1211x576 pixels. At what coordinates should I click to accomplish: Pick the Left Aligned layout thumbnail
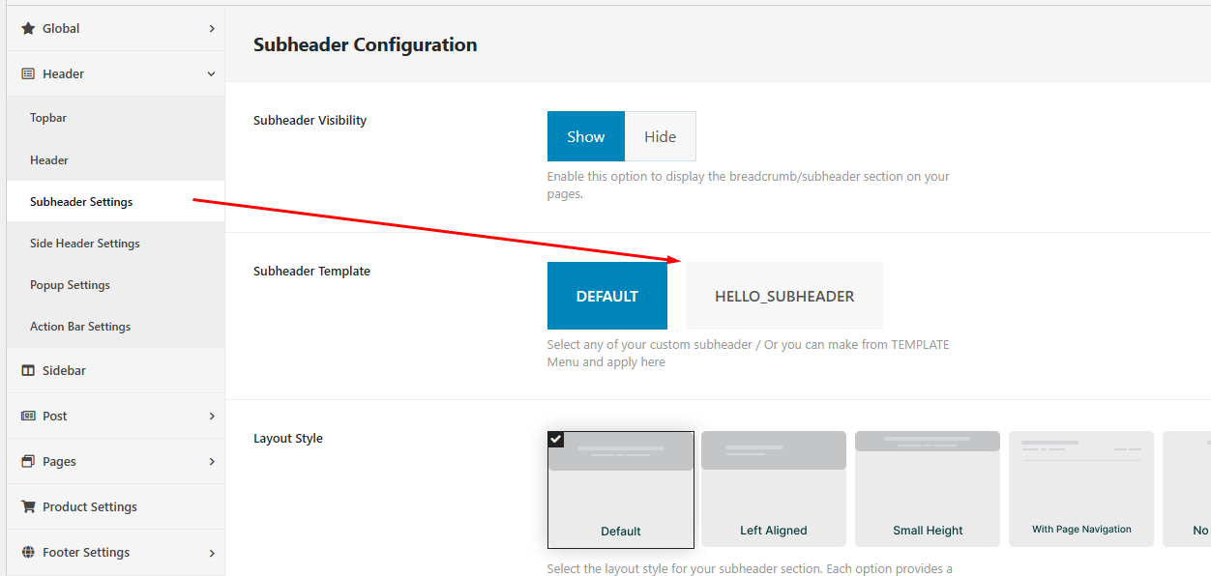pos(773,488)
